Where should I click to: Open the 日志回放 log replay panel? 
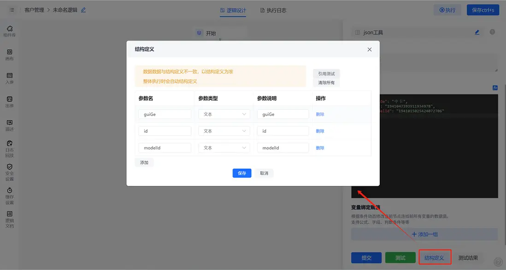point(9,149)
